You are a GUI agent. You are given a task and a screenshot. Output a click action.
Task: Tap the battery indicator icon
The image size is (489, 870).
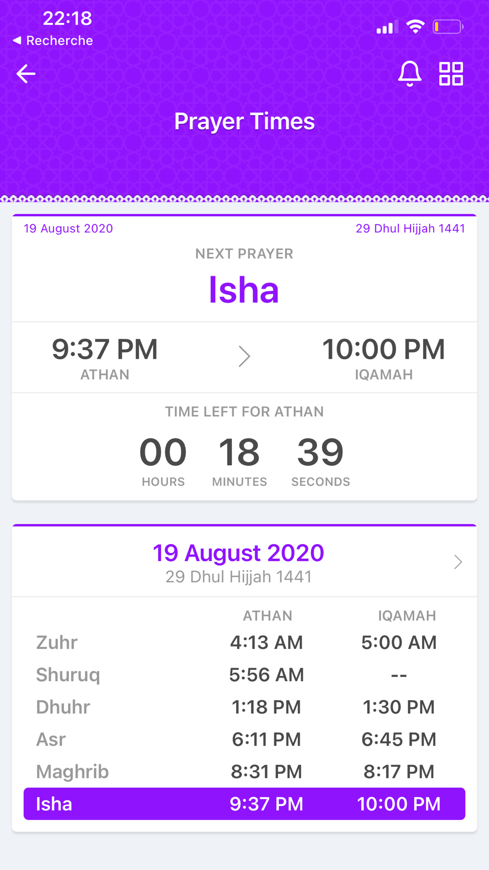[x=448, y=26]
